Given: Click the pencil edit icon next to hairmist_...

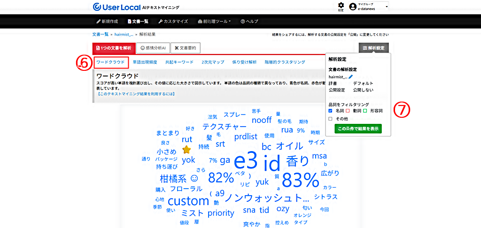Looking at the screenshot, I should tap(350, 77).
